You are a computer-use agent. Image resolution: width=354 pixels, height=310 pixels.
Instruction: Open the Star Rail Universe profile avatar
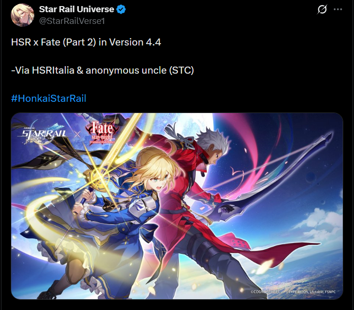click(x=23, y=15)
